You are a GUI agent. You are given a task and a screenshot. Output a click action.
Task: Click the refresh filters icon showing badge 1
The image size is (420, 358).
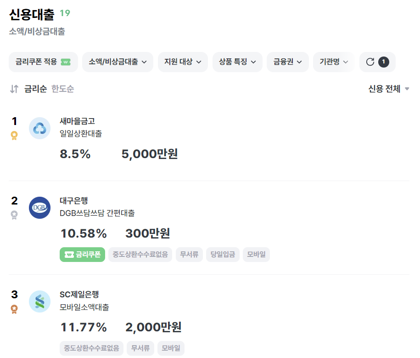coord(377,62)
